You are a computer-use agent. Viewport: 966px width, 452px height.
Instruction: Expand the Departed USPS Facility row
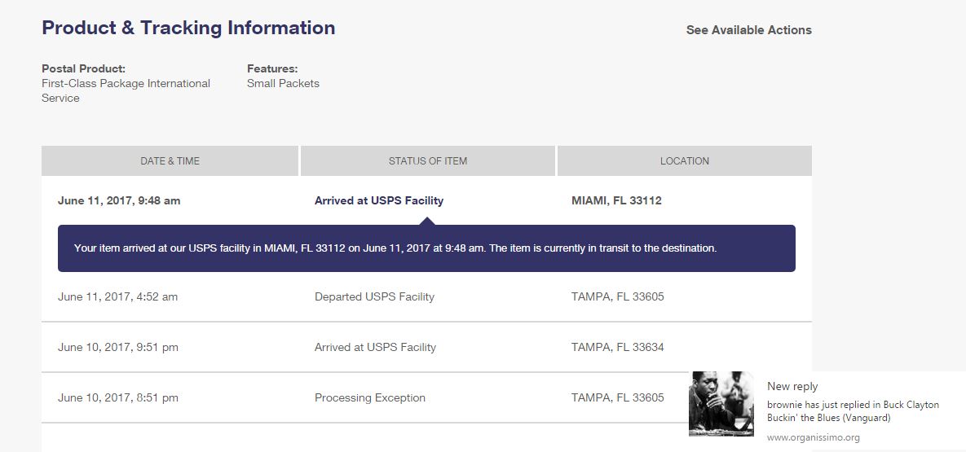(426, 296)
